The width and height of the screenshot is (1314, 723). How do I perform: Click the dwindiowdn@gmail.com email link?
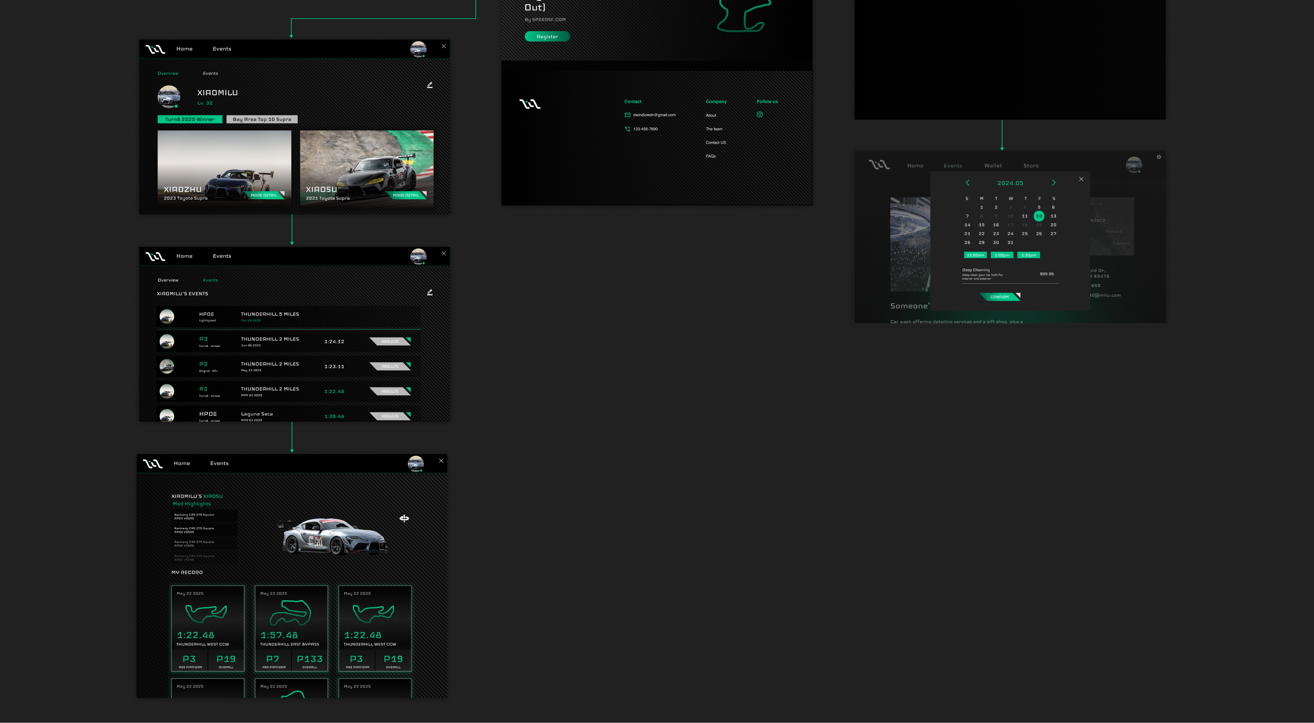click(x=654, y=115)
